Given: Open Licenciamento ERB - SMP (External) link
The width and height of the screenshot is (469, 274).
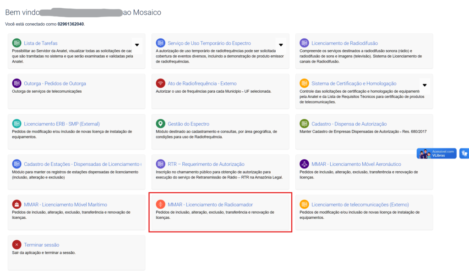Looking at the screenshot, I should [62, 124].
